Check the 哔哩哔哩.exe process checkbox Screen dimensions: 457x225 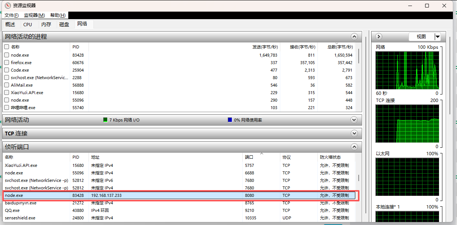coord(6,108)
